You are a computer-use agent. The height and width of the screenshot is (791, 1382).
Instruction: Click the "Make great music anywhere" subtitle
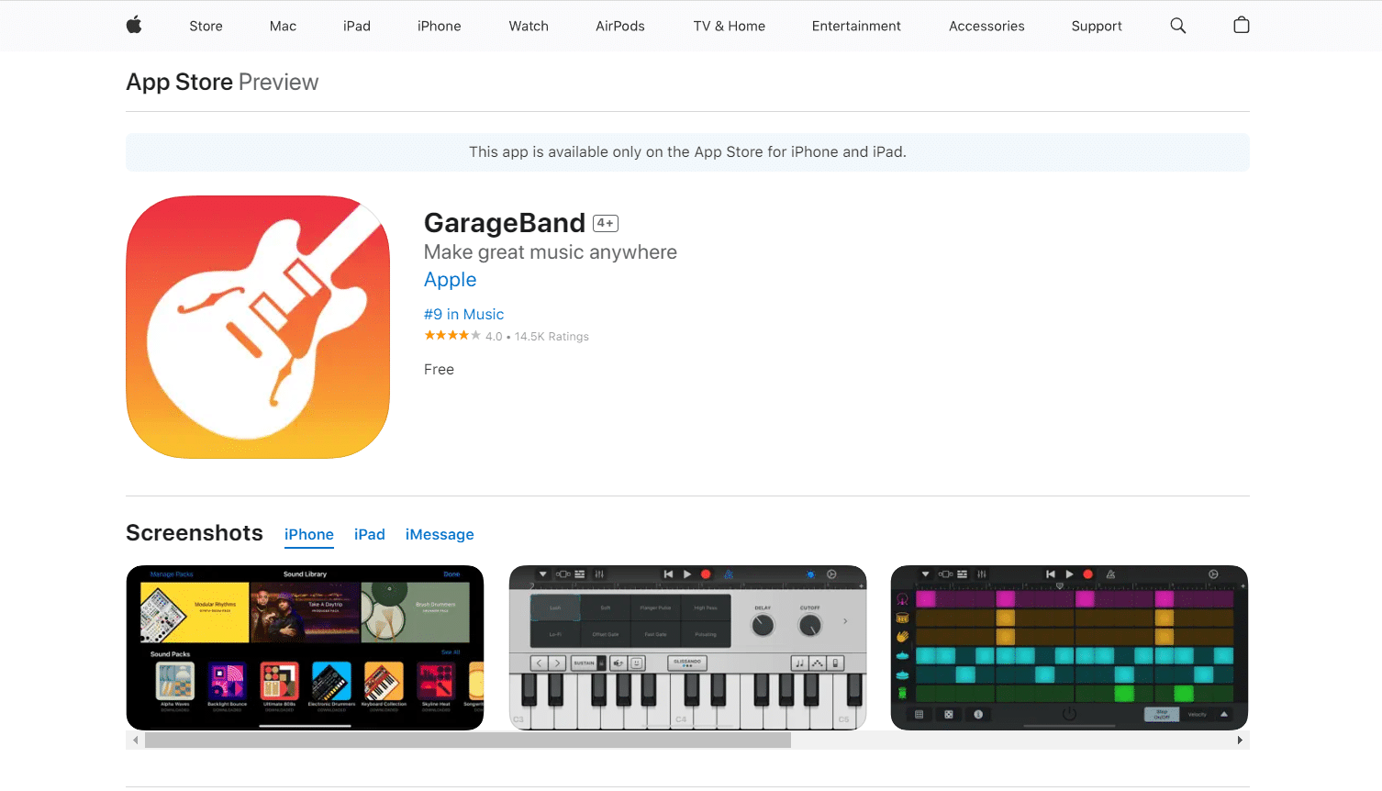tap(551, 252)
